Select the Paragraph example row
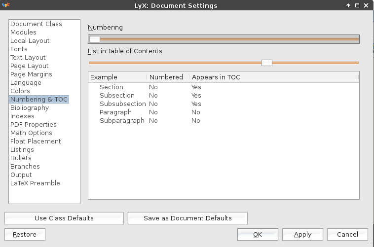The width and height of the screenshot is (374, 247). coord(224,112)
